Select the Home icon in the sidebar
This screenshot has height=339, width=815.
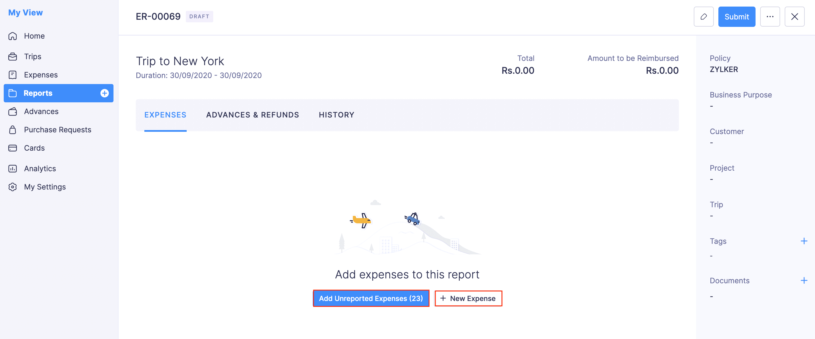13,36
